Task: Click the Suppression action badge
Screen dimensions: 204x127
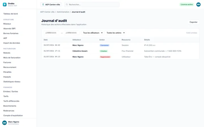Action: 105,57
